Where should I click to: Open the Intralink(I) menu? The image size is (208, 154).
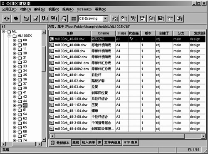point(84,9)
